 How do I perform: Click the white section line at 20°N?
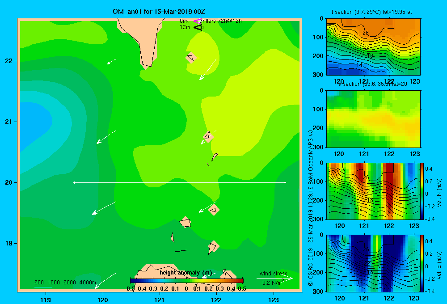180,182
